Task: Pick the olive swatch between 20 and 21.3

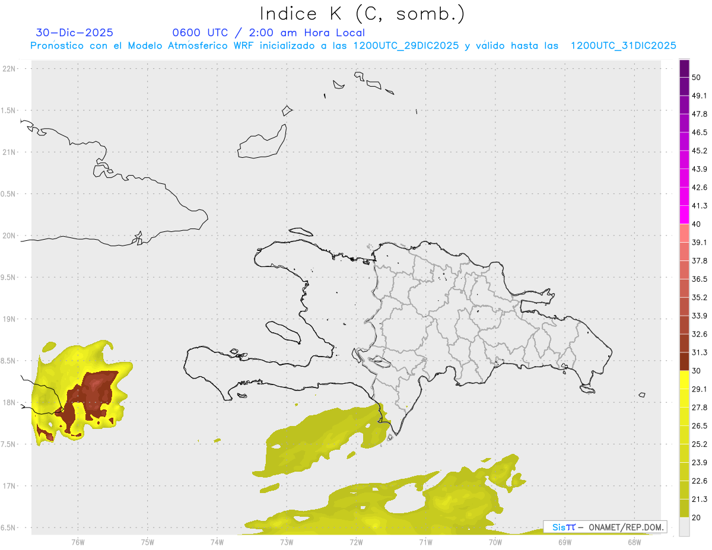Action: 684,508
